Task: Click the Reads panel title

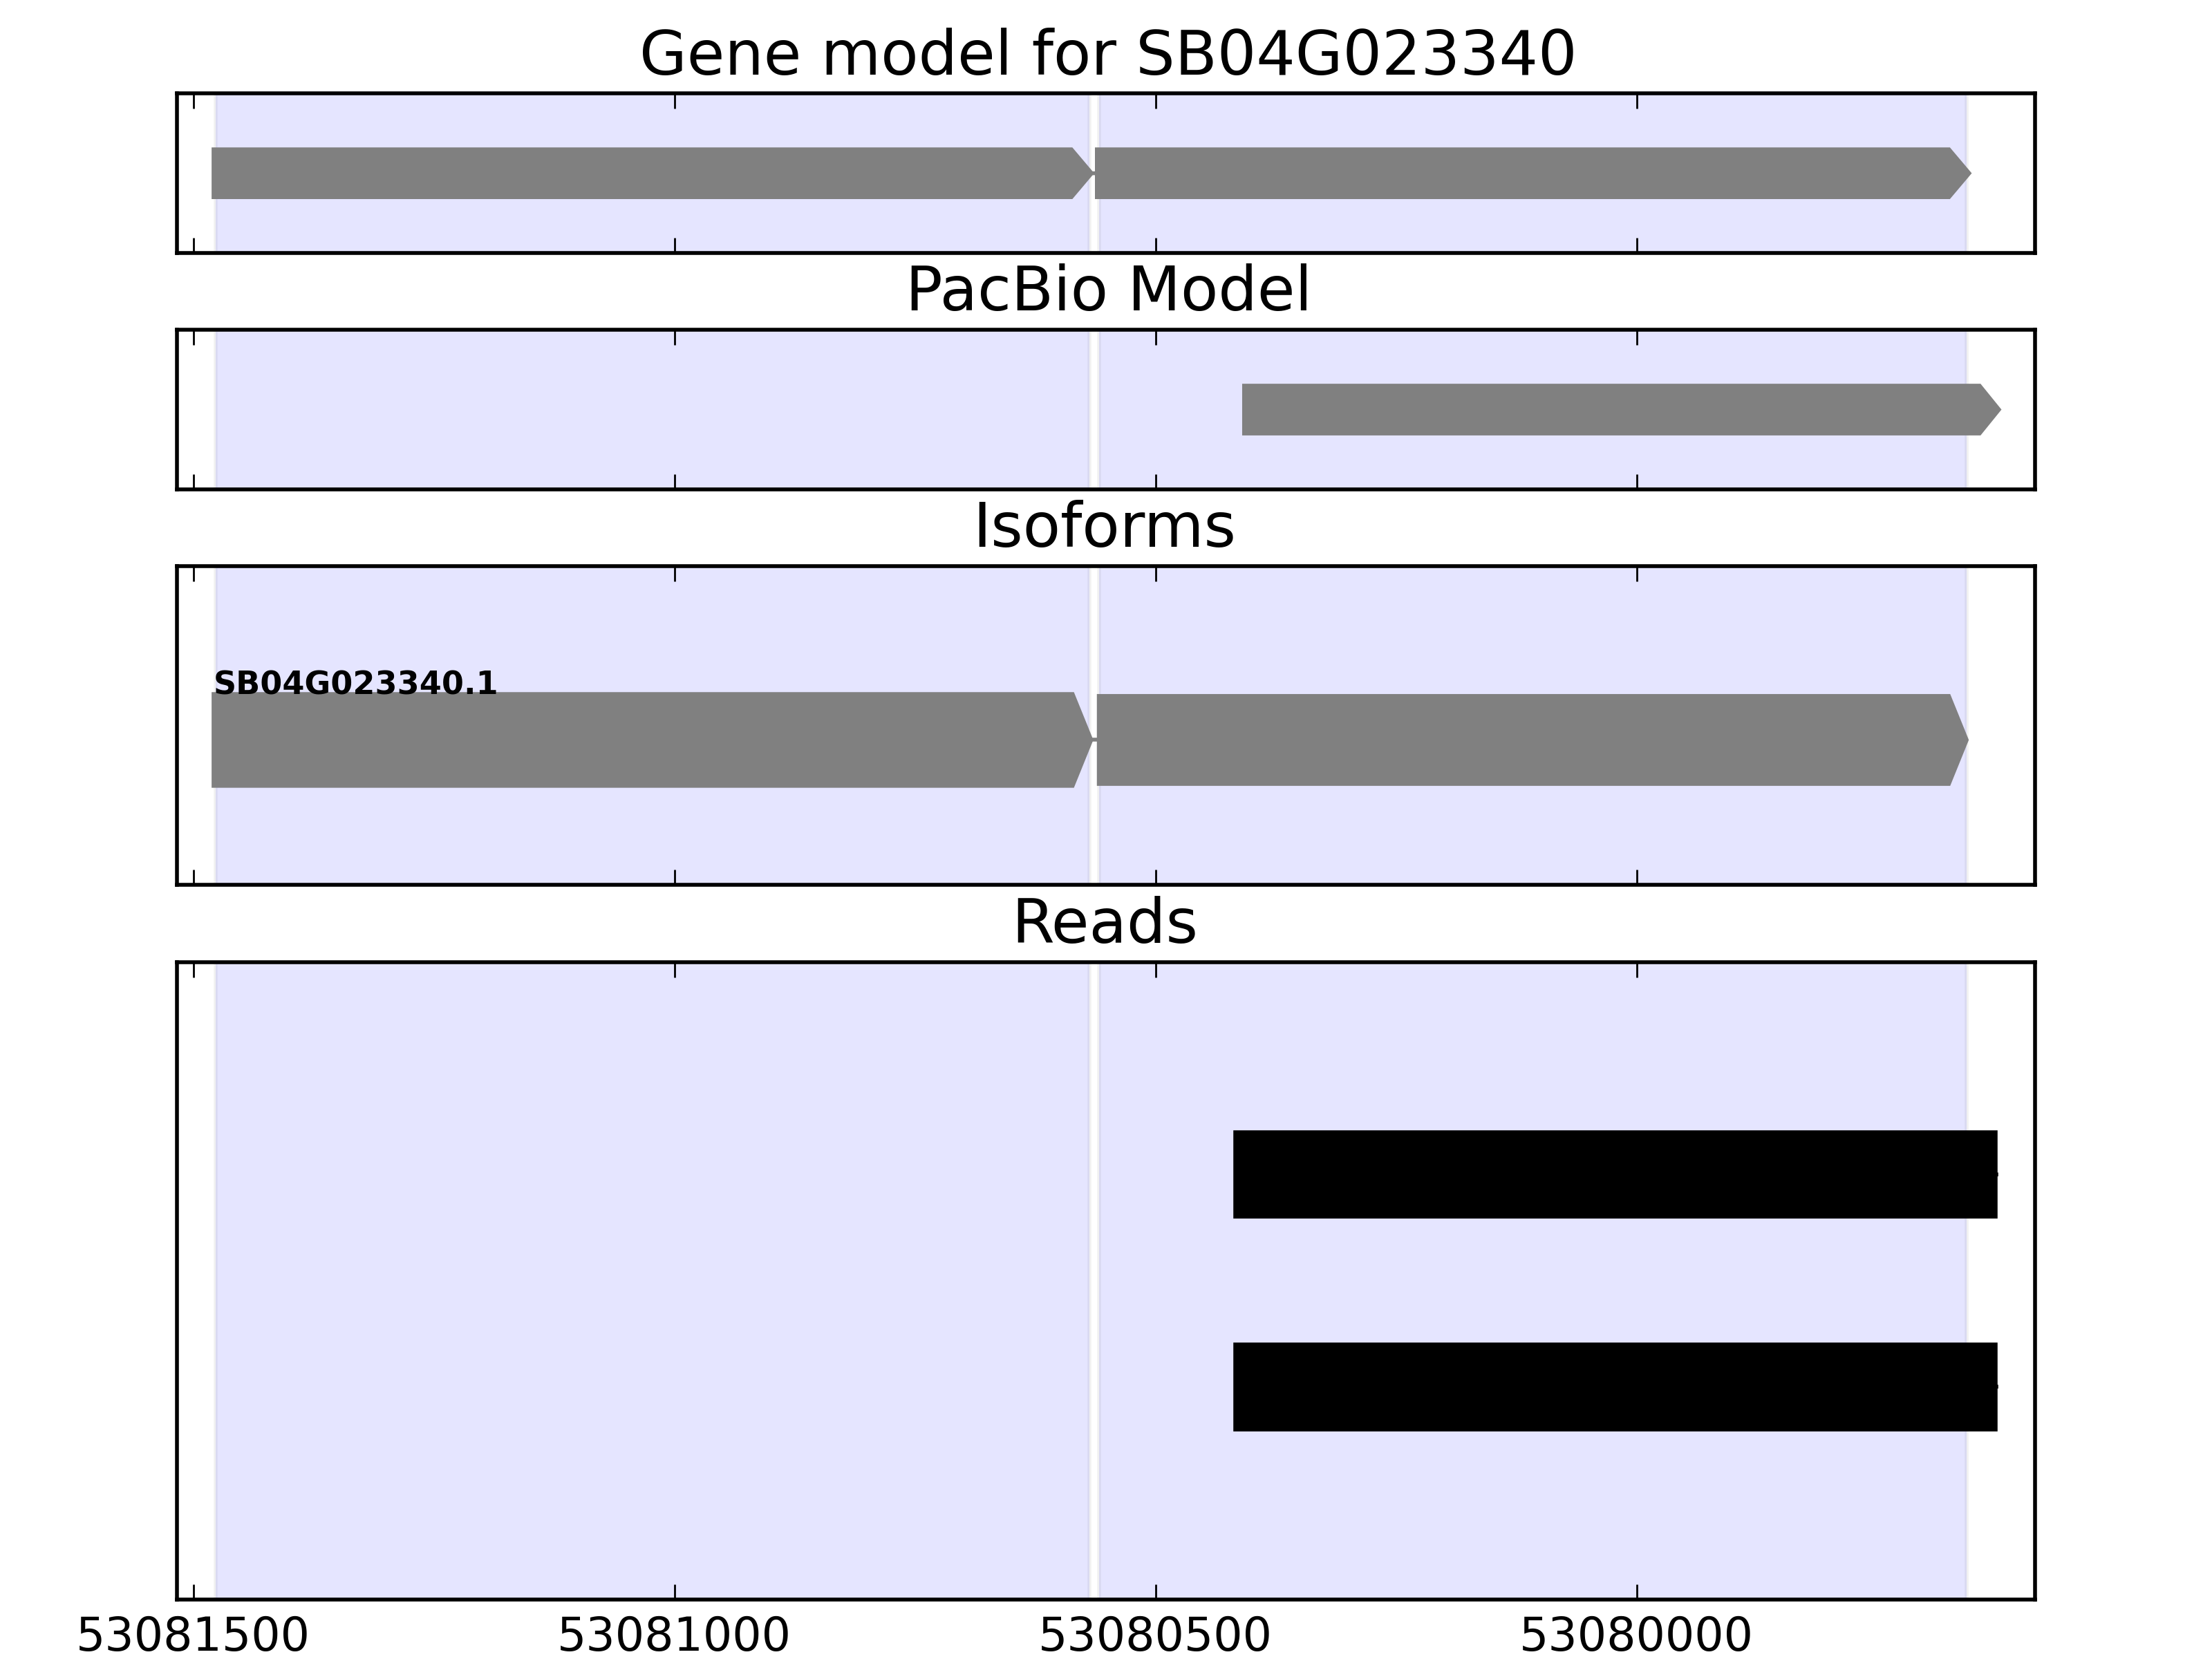Action: (x=1104, y=922)
